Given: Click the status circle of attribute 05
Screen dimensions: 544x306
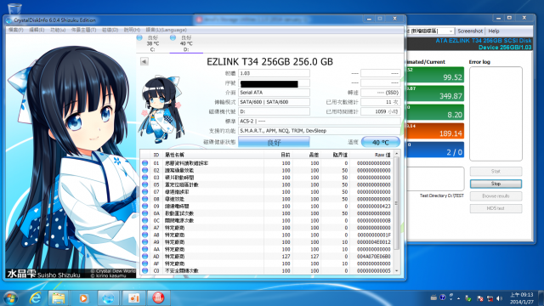Looking at the screenshot, I should pos(145,184).
